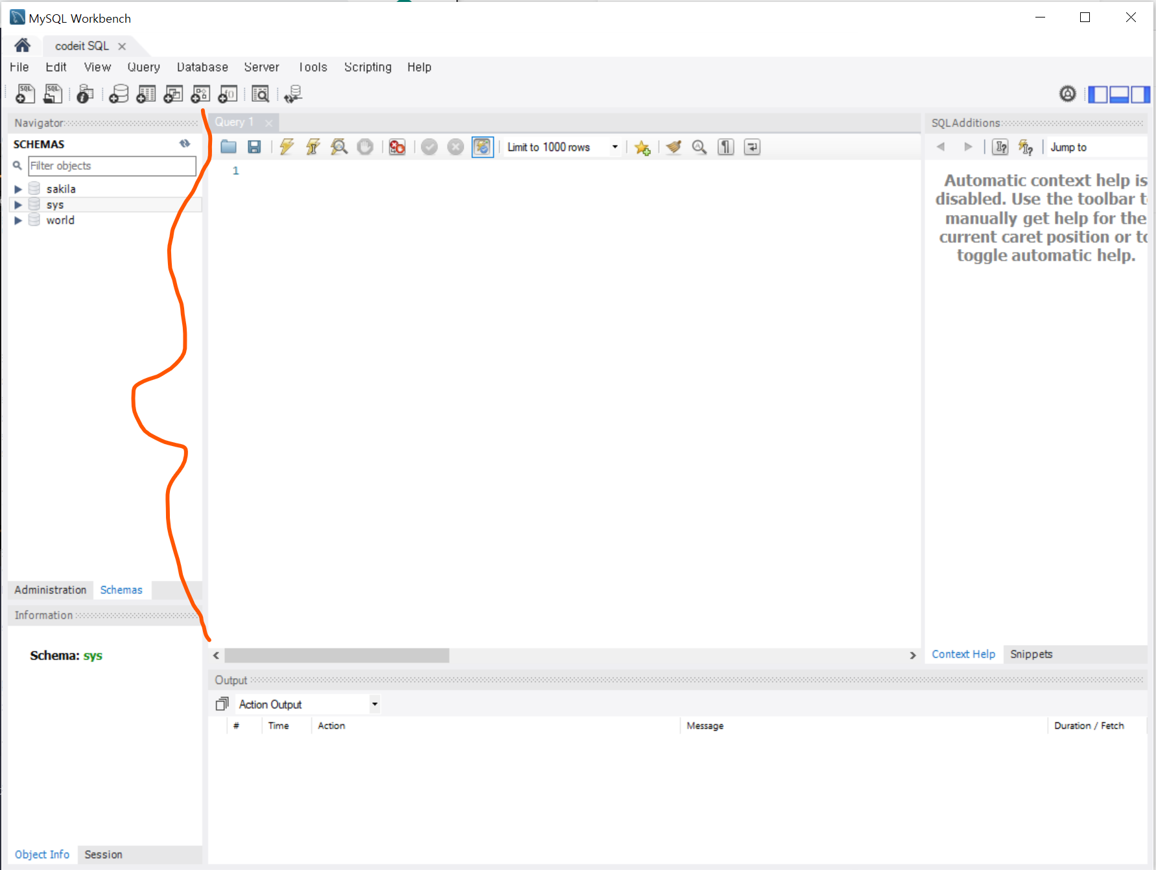
Task: Commit the transaction icon
Action: [429, 147]
